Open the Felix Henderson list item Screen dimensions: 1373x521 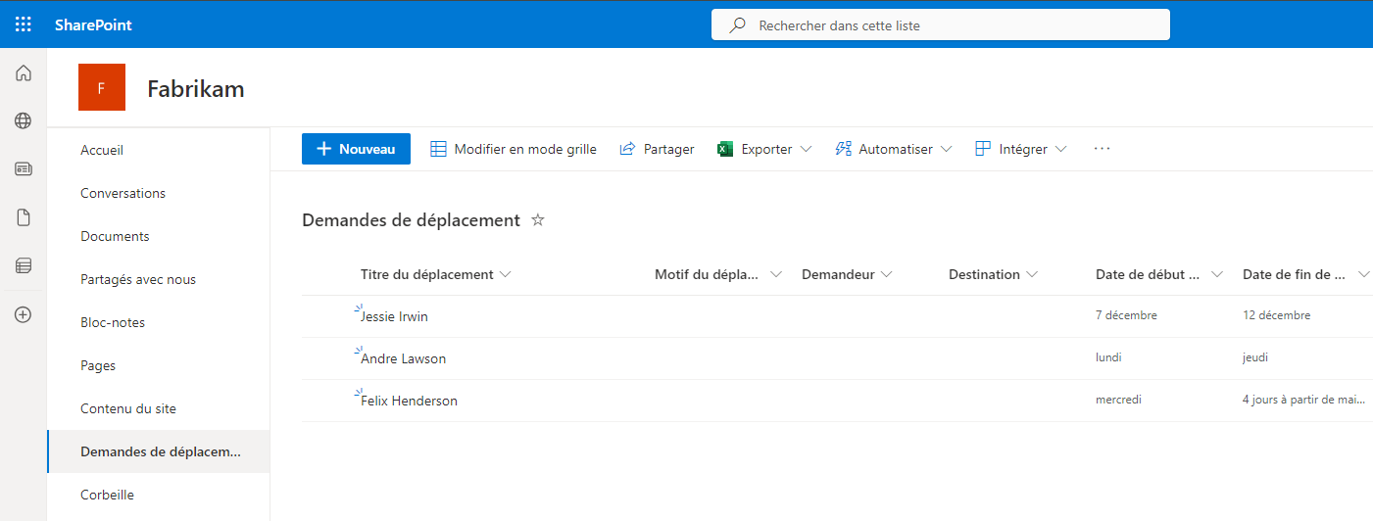[x=409, y=401]
